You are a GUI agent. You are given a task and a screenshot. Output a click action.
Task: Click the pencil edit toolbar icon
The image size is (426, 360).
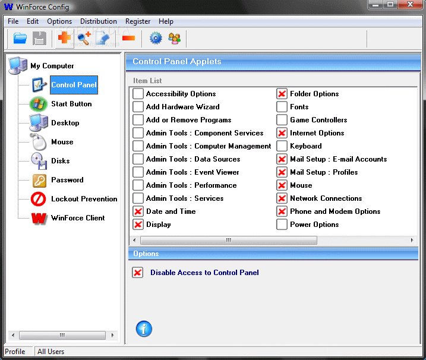[x=103, y=38]
